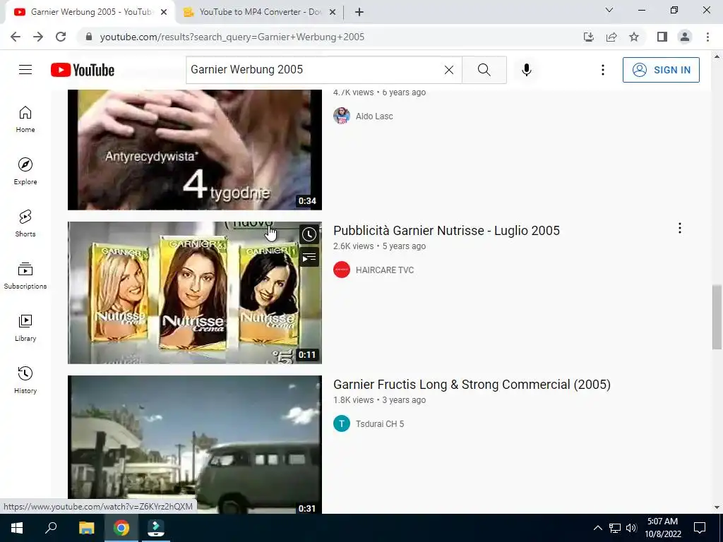Open more options for Pubblicità Garnier Nutrisse video
This screenshot has width=723, height=542.
click(x=680, y=228)
